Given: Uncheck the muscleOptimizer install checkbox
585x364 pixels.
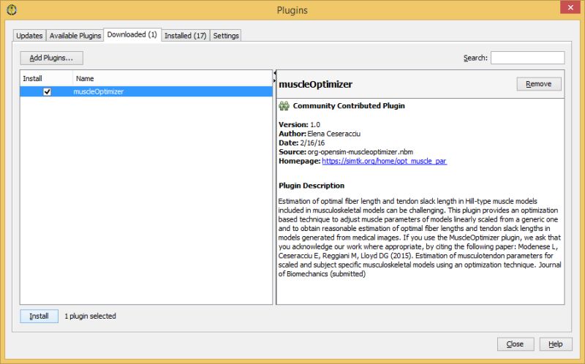Looking at the screenshot, I should point(47,92).
